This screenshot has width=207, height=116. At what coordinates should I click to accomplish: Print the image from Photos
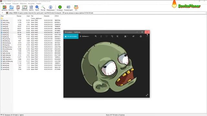click(x=141, y=36)
